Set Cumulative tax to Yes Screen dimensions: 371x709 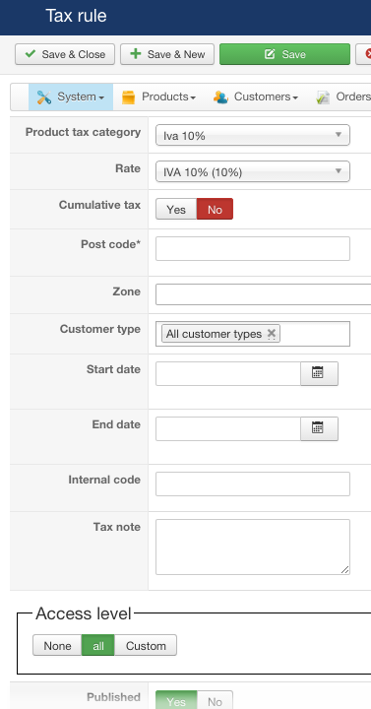[176, 210]
